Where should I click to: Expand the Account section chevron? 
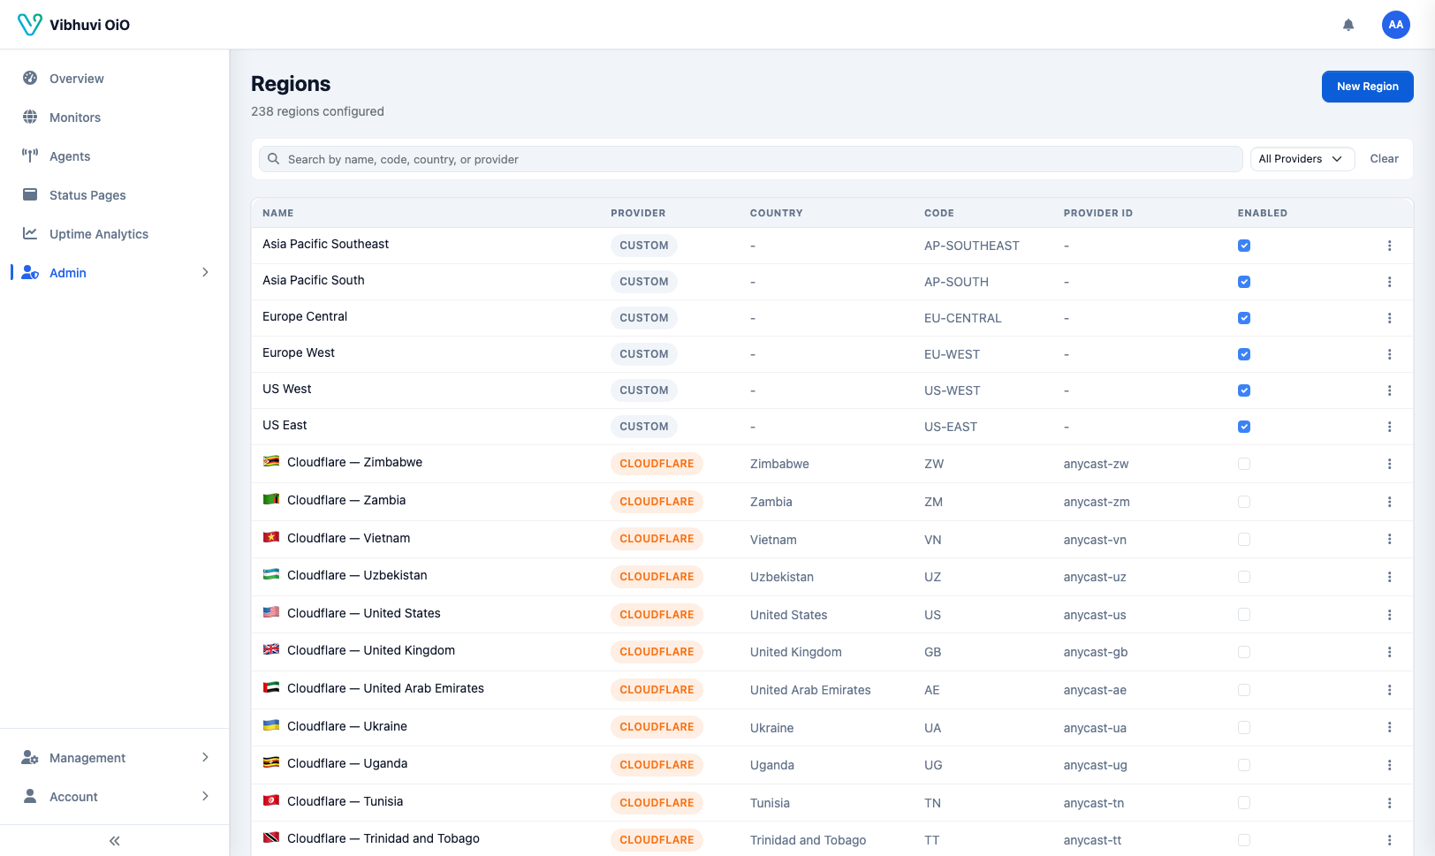[205, 796]
